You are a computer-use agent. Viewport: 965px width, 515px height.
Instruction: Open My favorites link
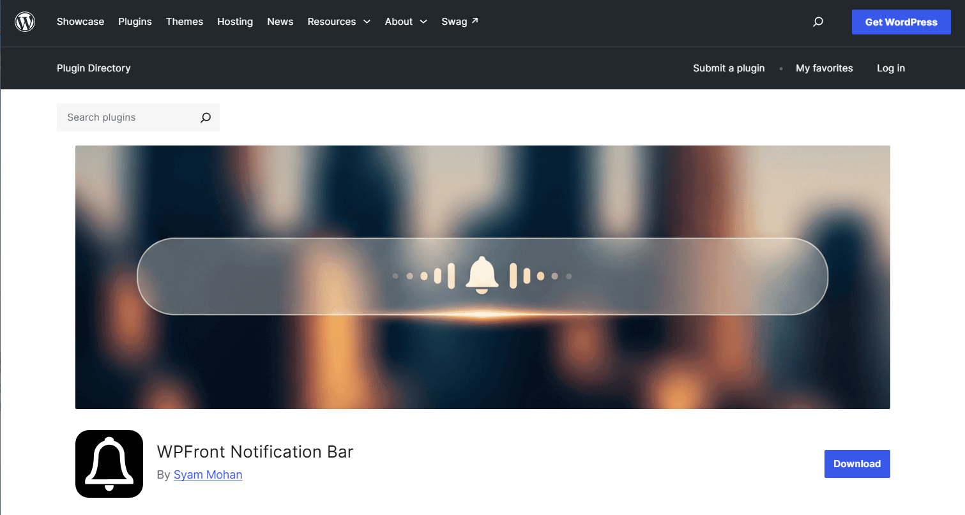pos(824,68)
